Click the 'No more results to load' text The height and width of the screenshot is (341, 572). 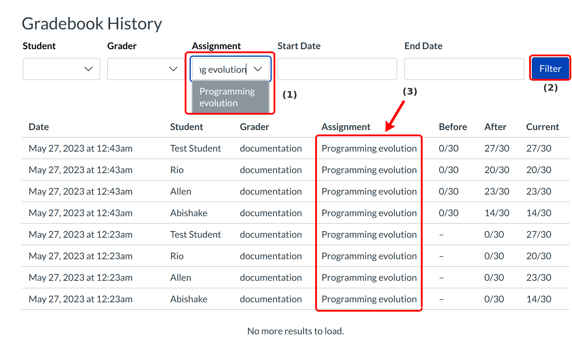(x=295, y=331)
